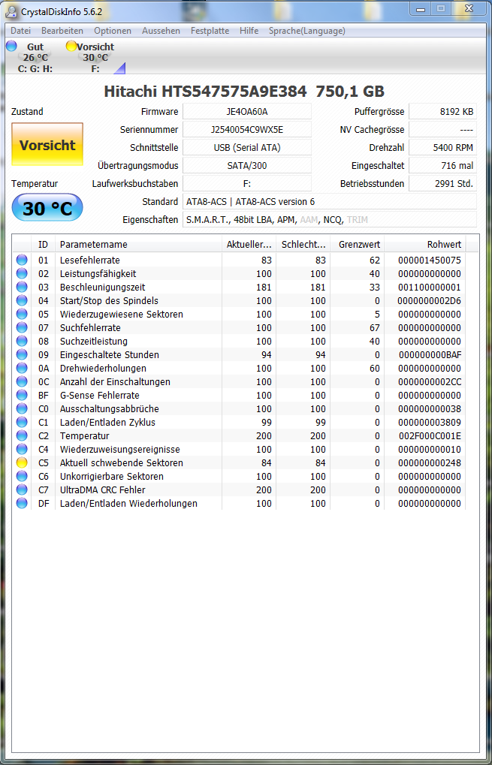The height and width of the screenshot is (765, 492).
Task: Click the Schlecht column header
Action: [303, 244]
